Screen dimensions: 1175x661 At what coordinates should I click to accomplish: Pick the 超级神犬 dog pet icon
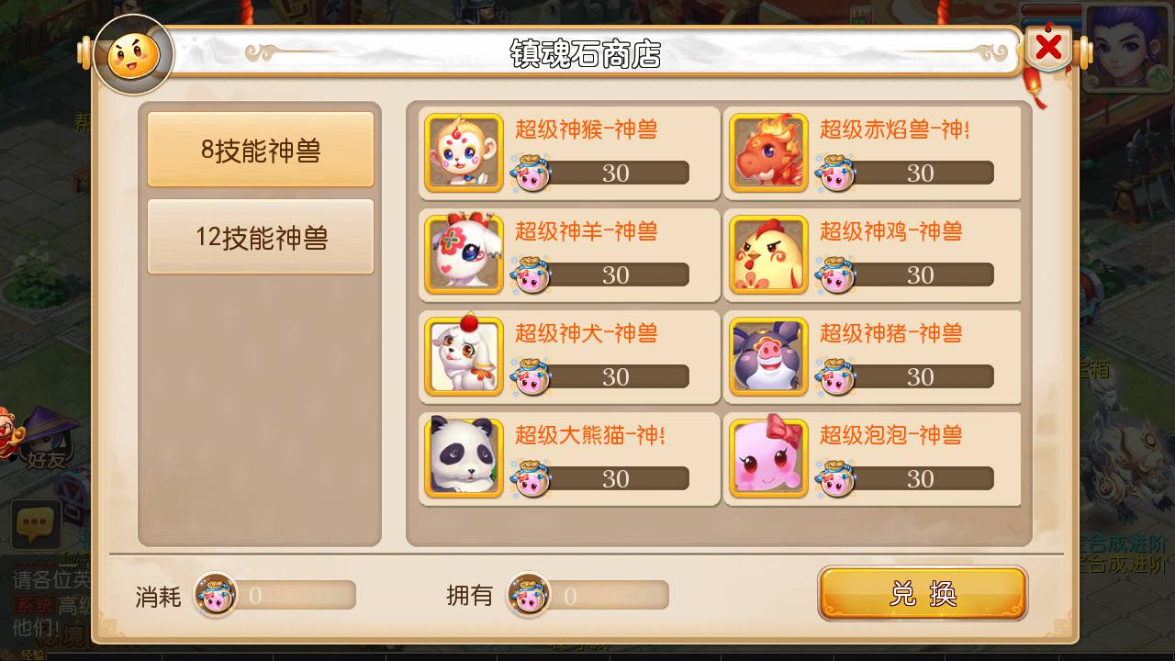point(464,356)
